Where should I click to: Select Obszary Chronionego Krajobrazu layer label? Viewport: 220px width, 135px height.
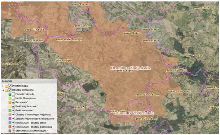(33, 115)
